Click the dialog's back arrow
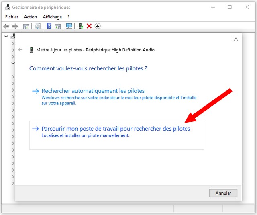This screenshot has width=257, height=215. point(20,49)
